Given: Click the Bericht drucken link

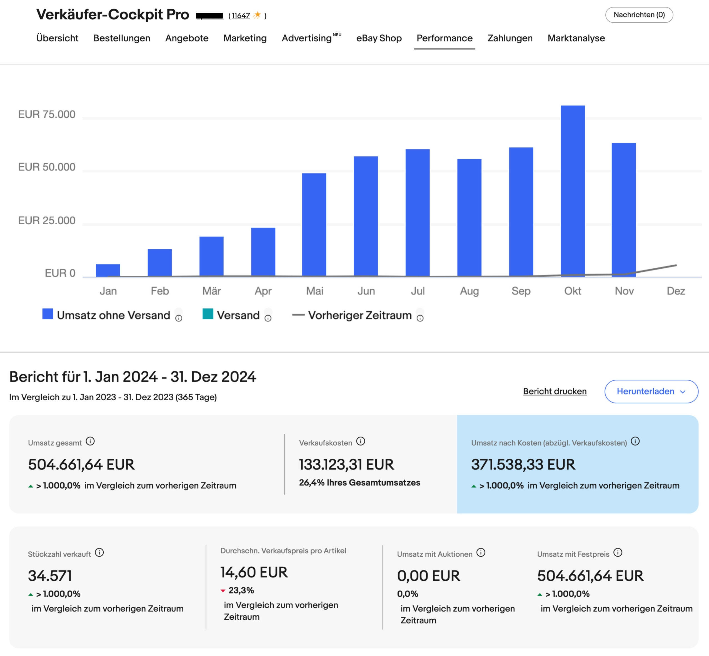Looking at the screenshot, I should point(555,391).
